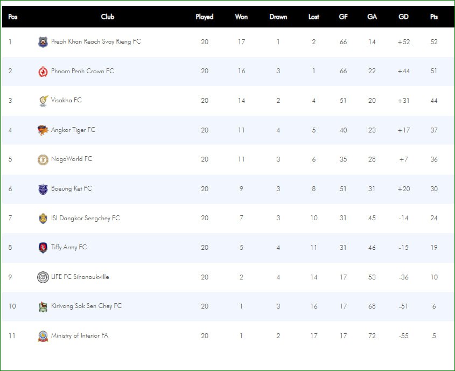Click the Phnom Penh Crown red logo
The image size is (455, 371).
tap(43, 72)
